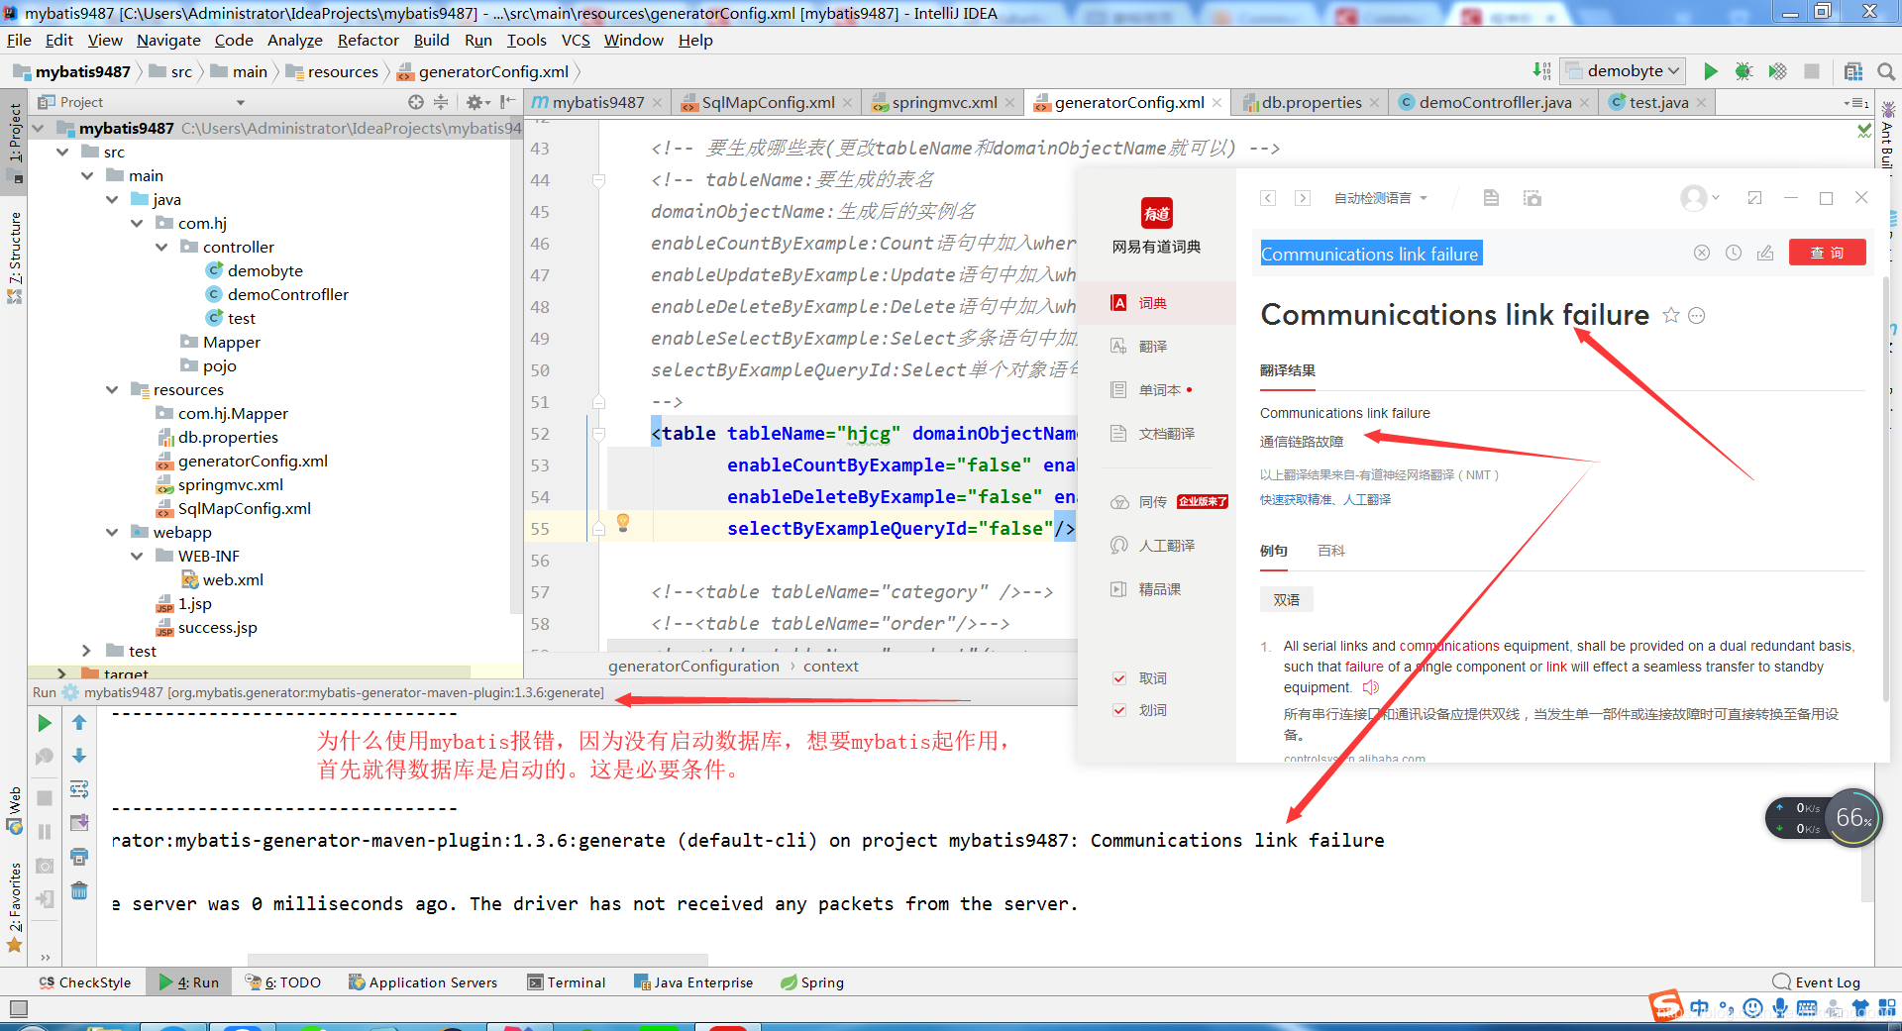Screen dimensions: 1902x1031
Task: Collapse the src folder node
Action: (62, 152)
